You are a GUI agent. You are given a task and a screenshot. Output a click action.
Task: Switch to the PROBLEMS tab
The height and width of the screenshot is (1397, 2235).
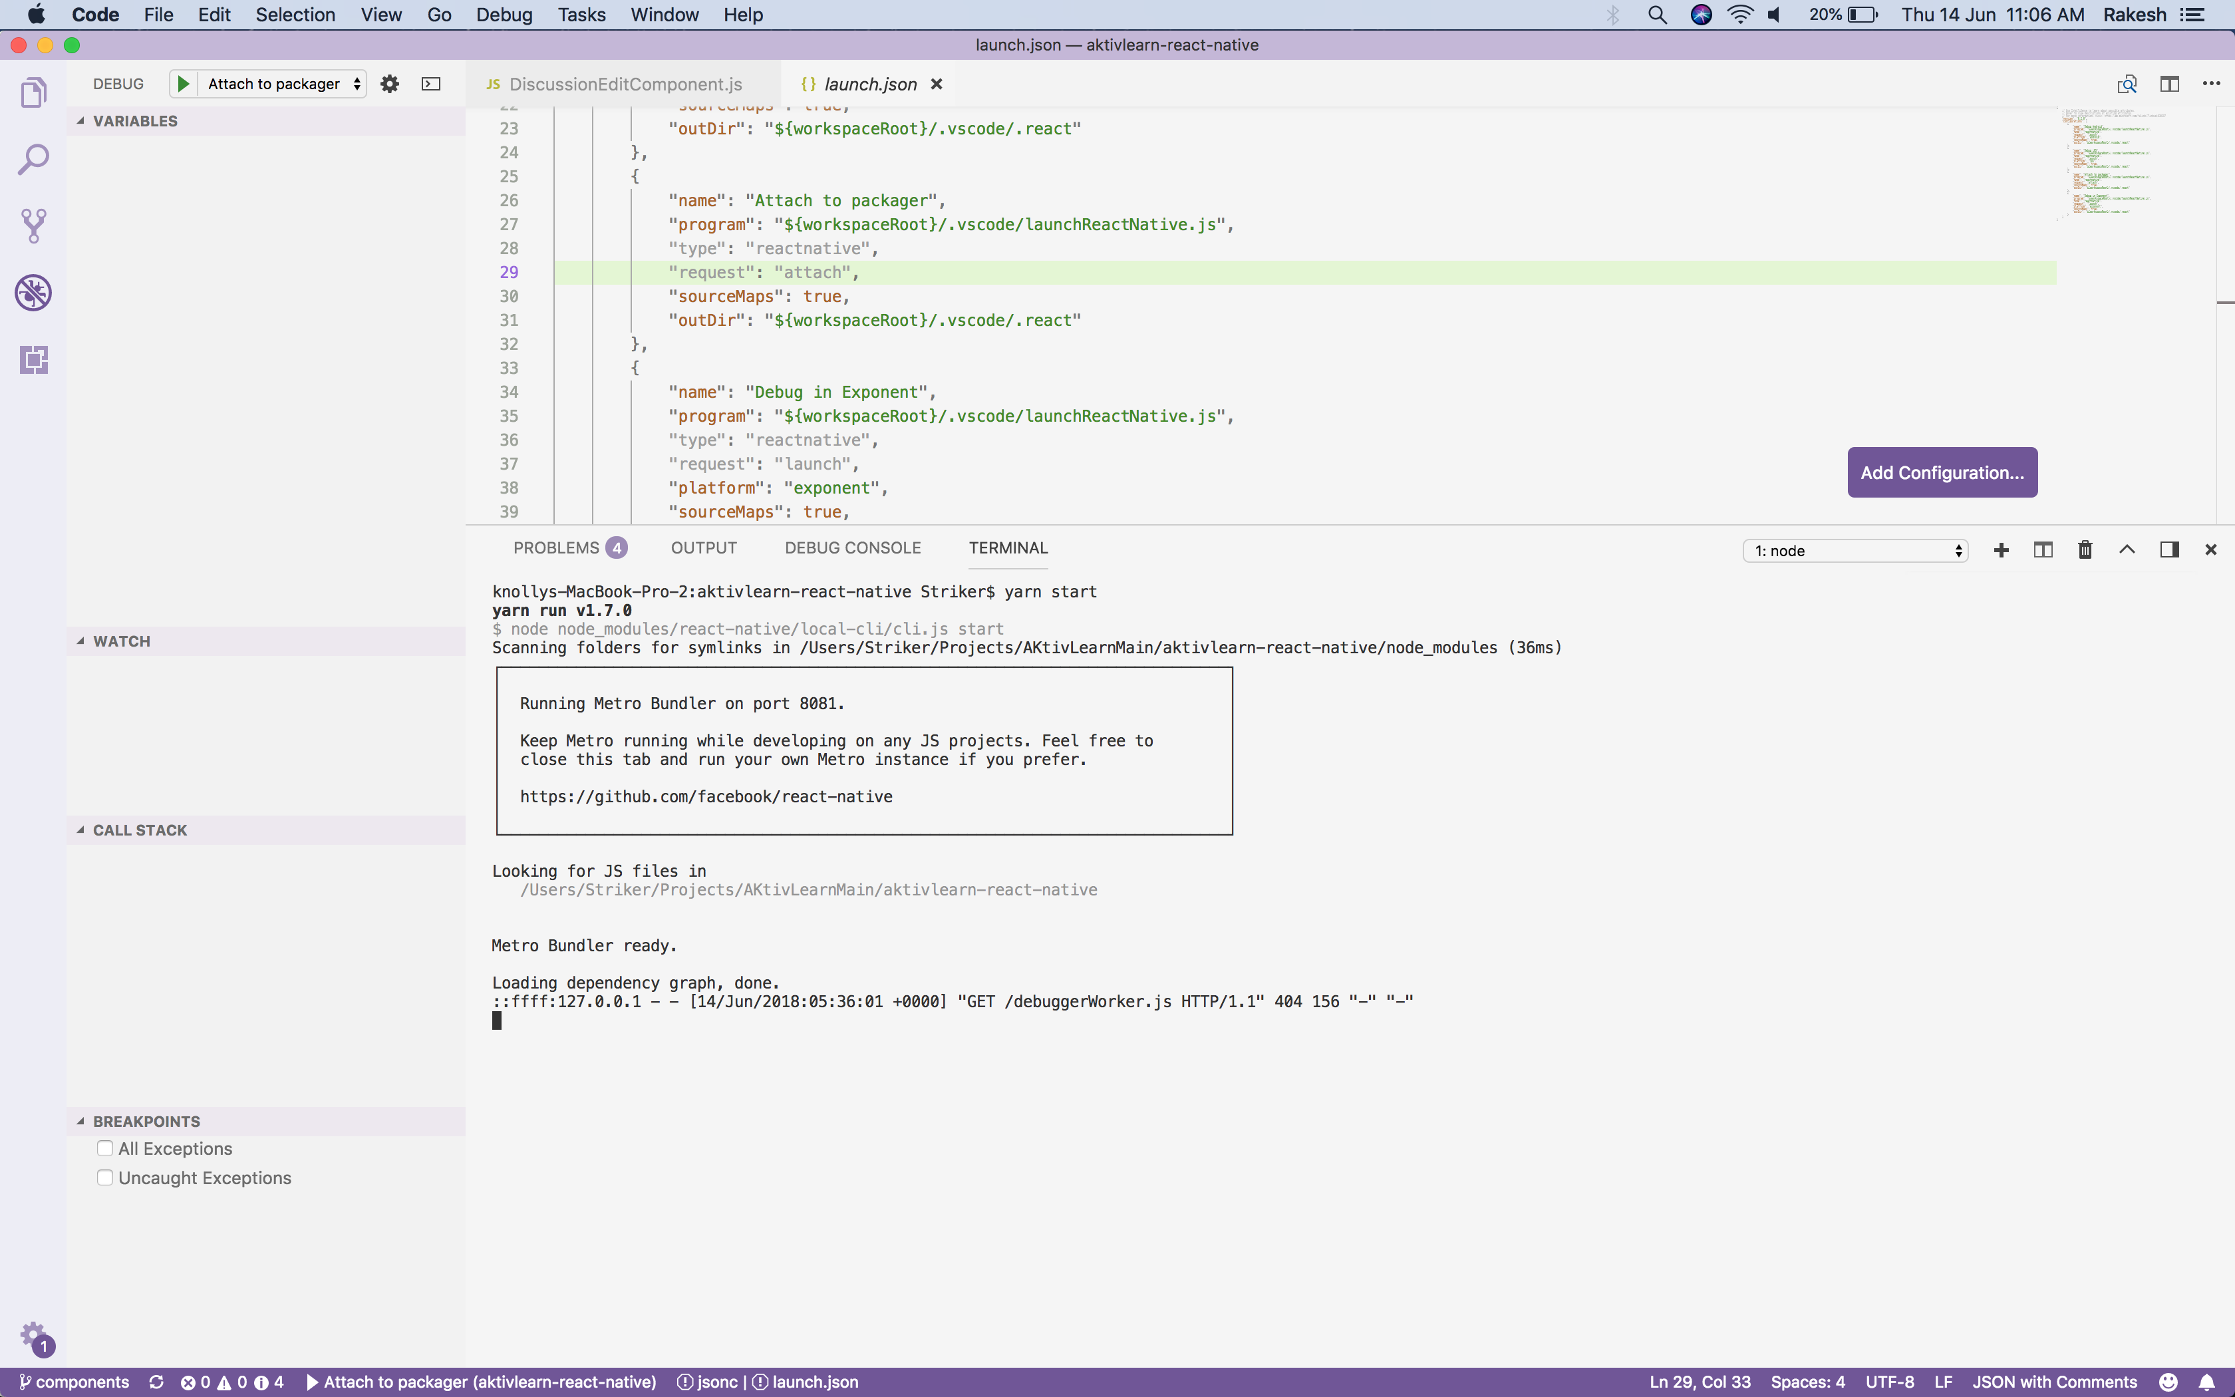pyautogui.click(x=557, y=547)
